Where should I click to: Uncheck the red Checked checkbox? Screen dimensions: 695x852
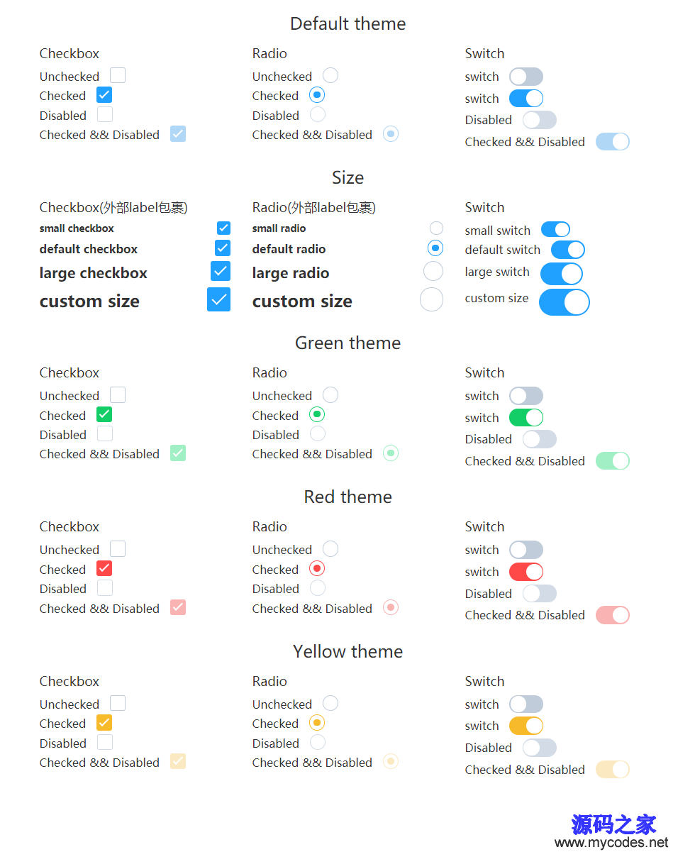click(x=104, y=568)
